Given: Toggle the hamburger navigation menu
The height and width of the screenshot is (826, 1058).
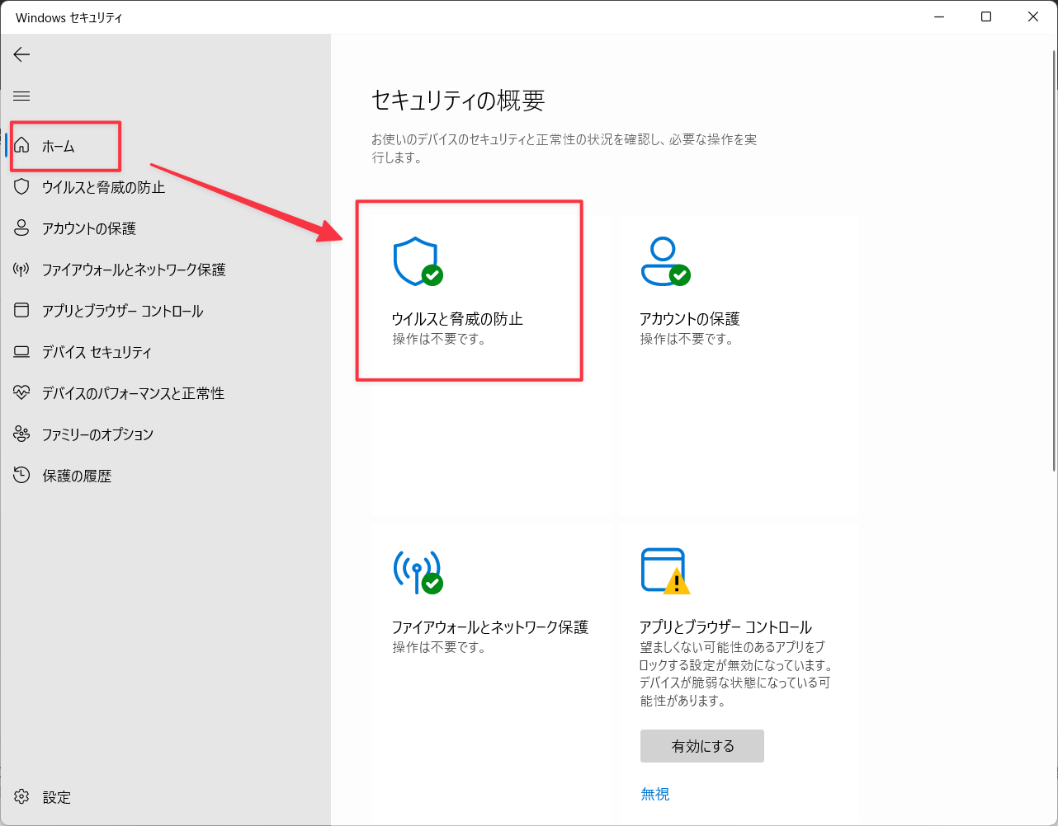Looking at the screenshot, I should tap(21, 96).
